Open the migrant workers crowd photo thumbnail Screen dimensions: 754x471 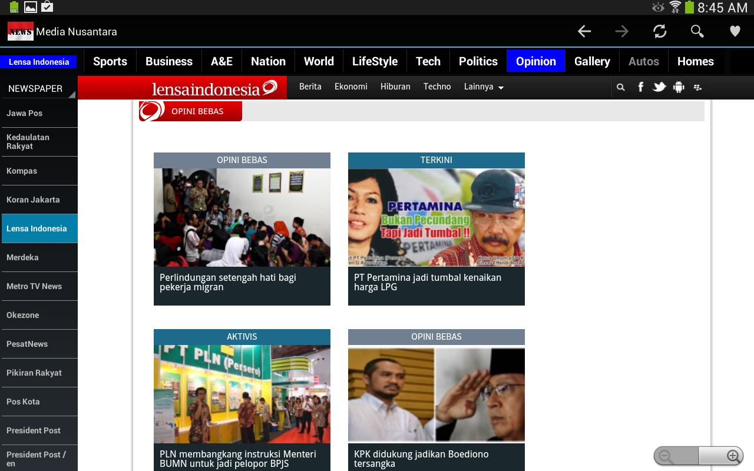pos(242,217)
